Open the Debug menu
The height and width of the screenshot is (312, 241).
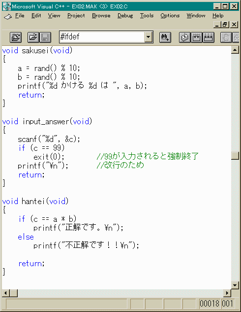[125, 15]
